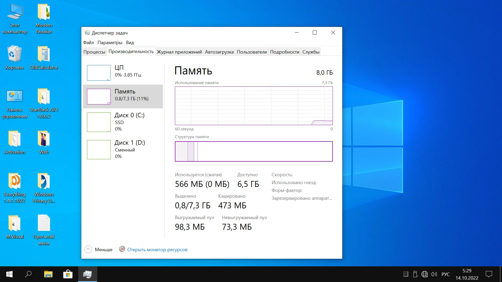502x282 pixels.
Task: Click the taskbar search magnifier icon
Action: pos(28,274)
